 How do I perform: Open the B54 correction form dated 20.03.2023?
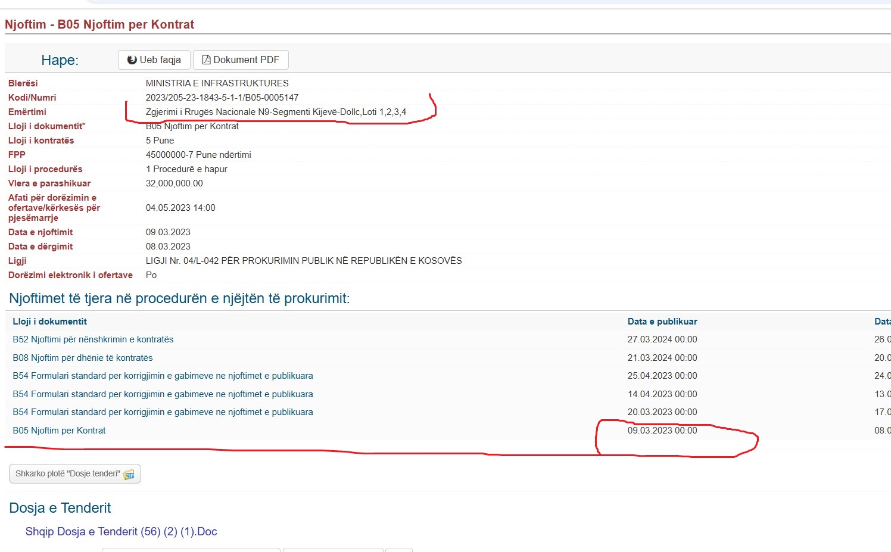[163, 412]
